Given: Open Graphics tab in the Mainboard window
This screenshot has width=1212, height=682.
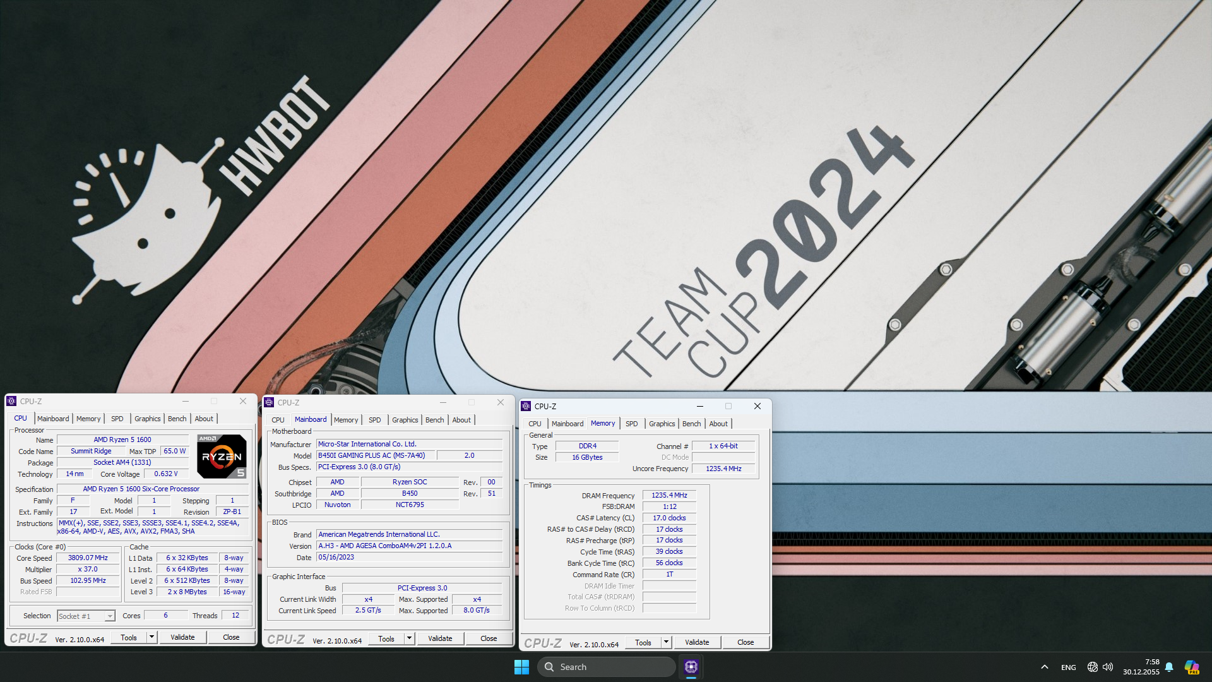Looking at the screenshot, I should click(x=405, y=420).
